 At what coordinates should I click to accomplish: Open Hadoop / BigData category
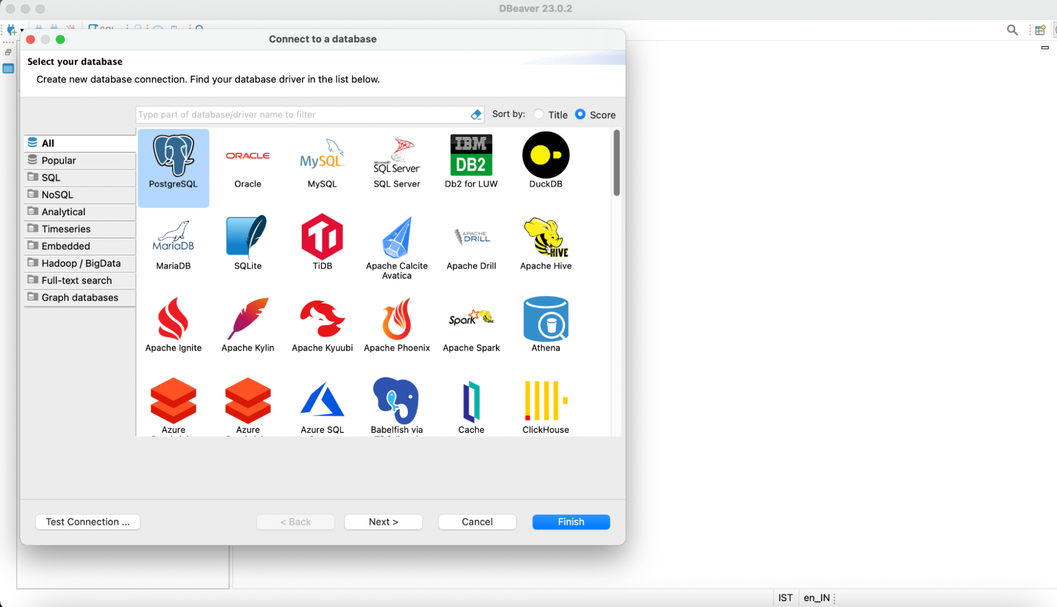pos(80,263)
